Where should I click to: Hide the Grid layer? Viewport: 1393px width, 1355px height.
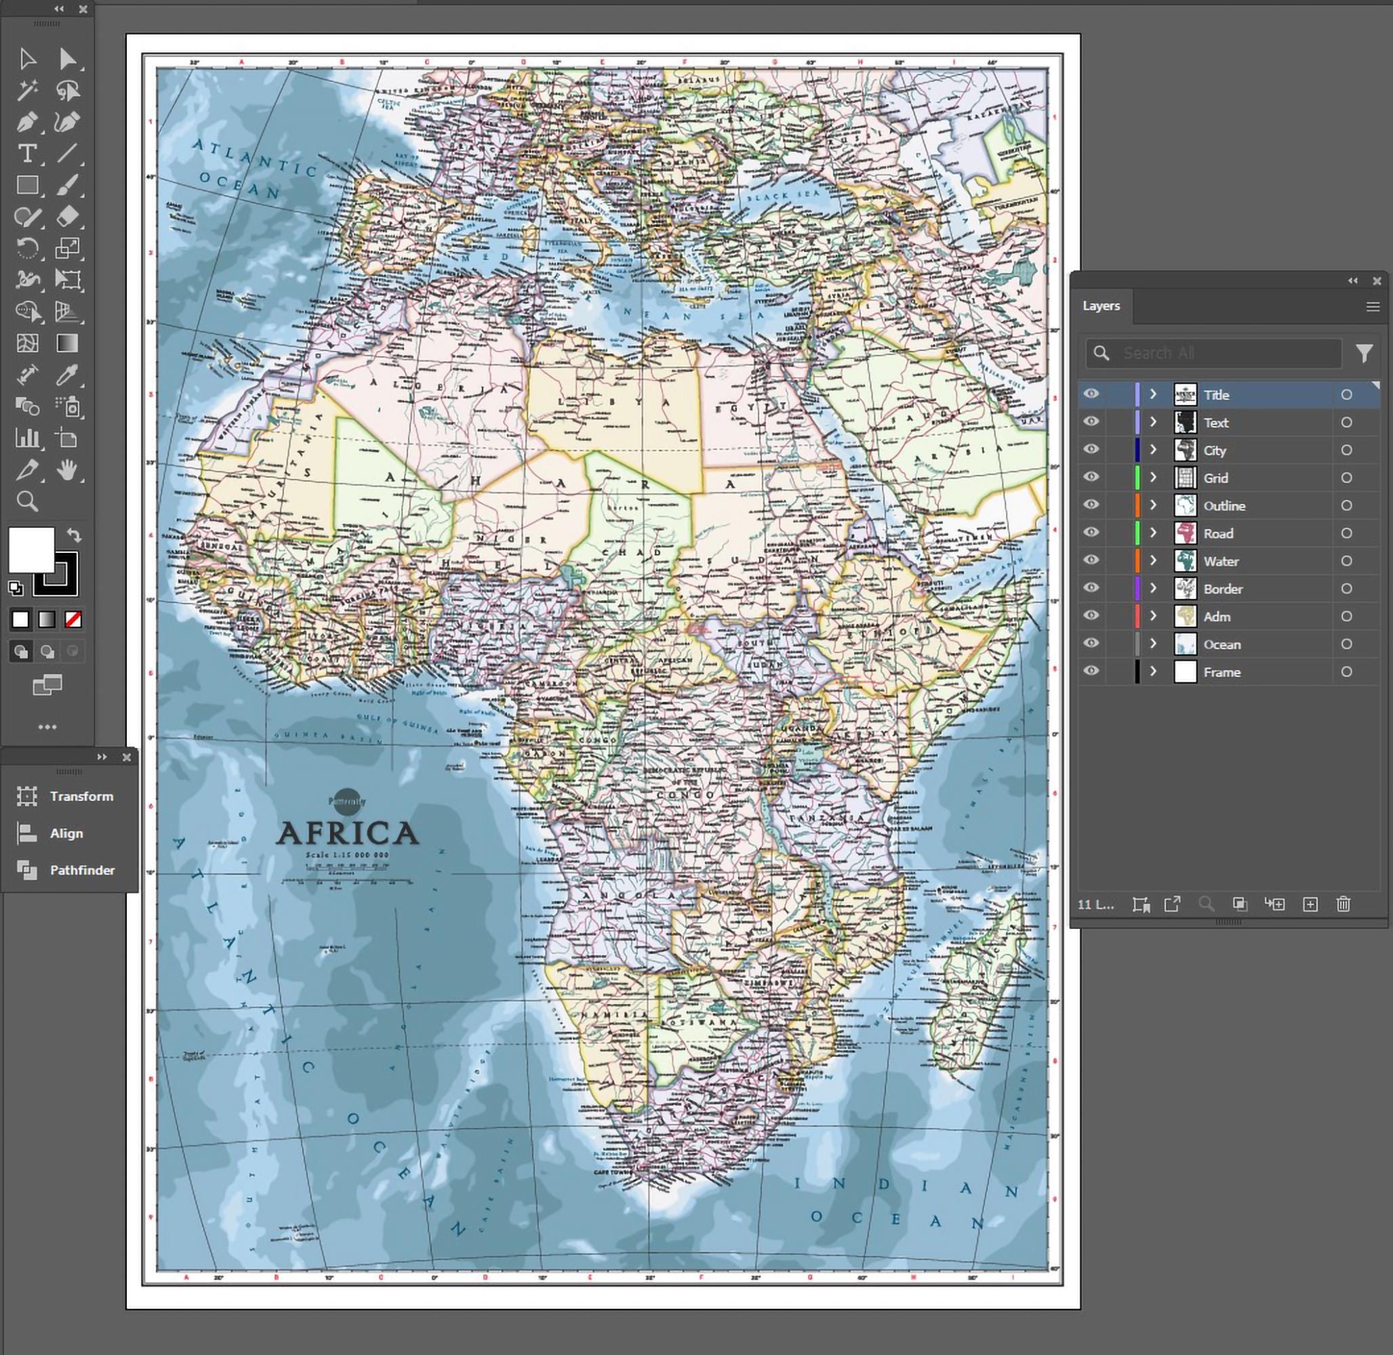point(1091,478)
